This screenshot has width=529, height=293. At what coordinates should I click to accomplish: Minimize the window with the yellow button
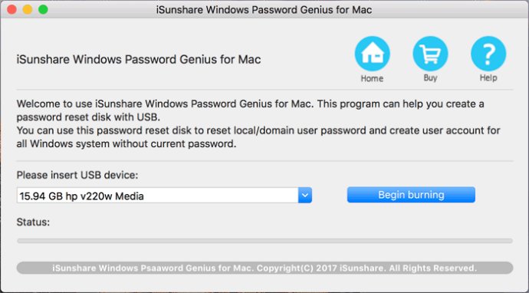click(x=28, y=9)
